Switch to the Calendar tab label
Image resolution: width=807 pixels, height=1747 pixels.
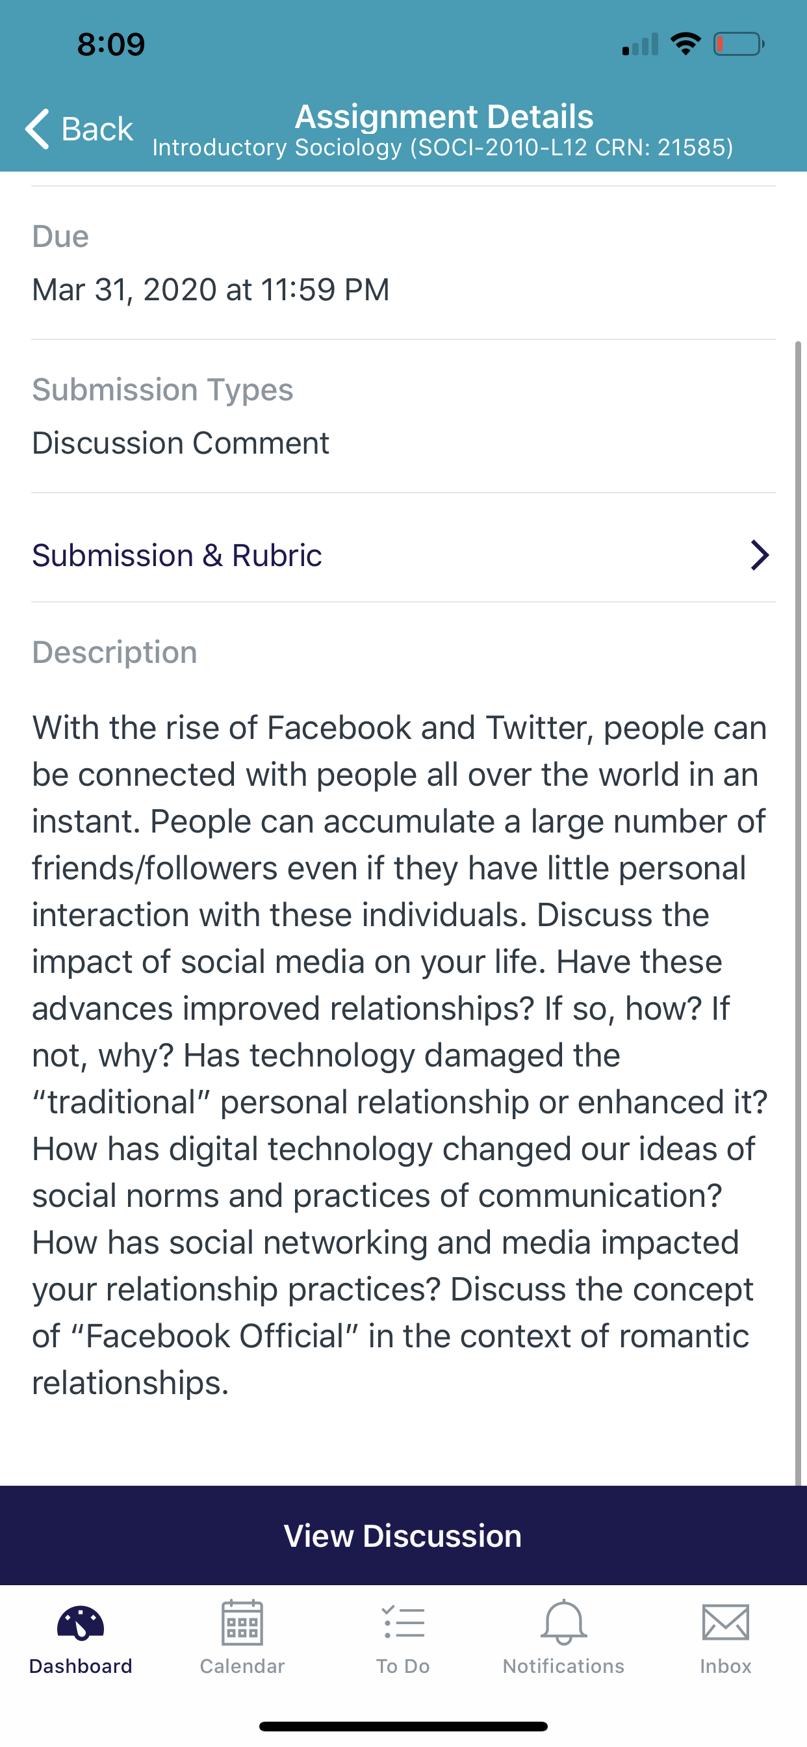point(242,1666)
